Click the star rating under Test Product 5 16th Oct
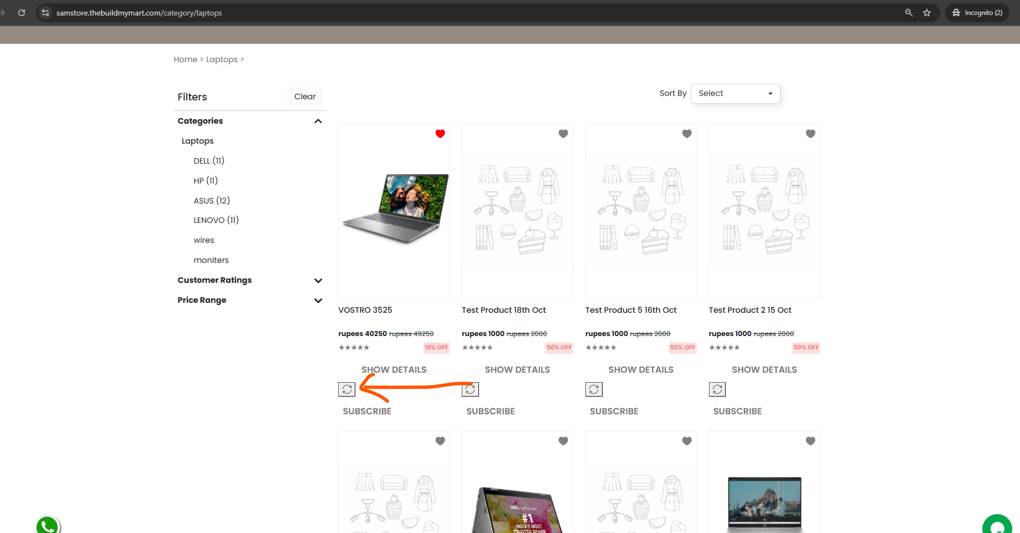Screen dimensions: 1020x533 [x=601, y=348]
